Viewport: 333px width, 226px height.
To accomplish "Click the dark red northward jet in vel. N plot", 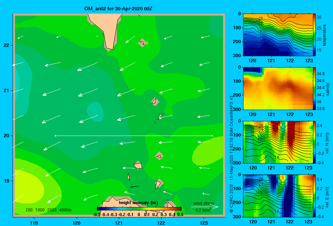I will pyautogui.click(x=291, y=135).
